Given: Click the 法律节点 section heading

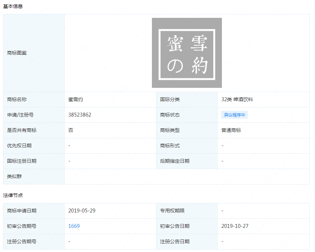Looking at the screenshot, I should point(13,195).
